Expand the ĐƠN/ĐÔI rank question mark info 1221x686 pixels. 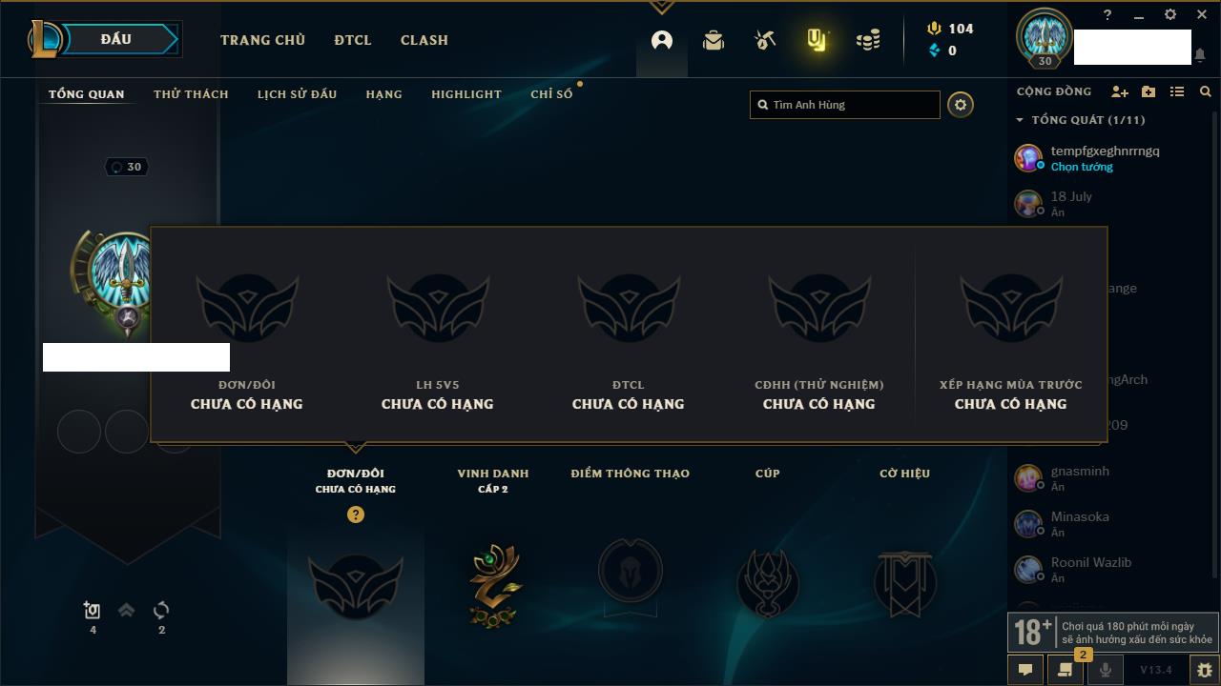(356, 514)
